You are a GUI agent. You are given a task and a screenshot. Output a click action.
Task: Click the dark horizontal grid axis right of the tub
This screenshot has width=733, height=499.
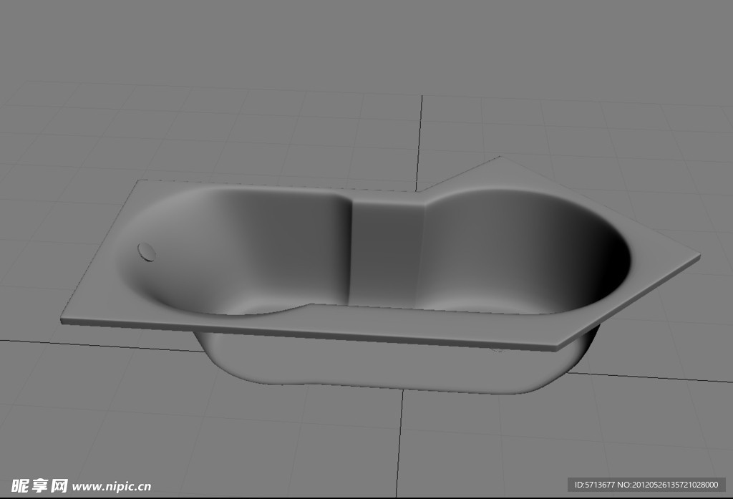click(659, 377)
